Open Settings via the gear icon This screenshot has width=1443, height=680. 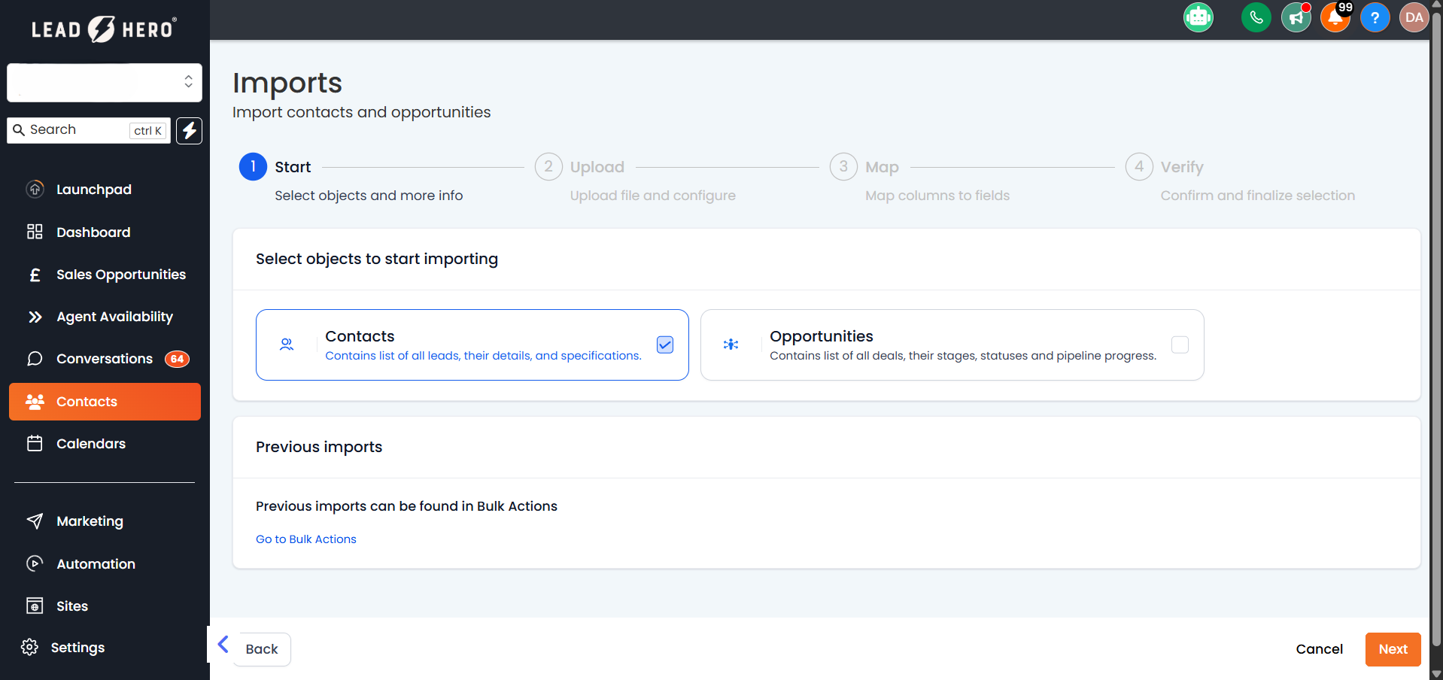pyautogui.click(x=29, y=647)
